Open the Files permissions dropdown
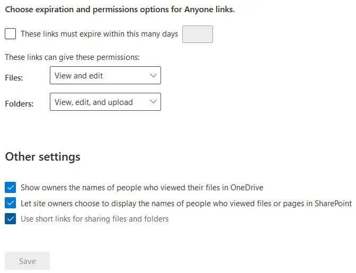 pos(105,76)
